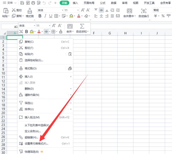The image size is (172, 154).
Task: Click the ribbon Increase Font Size icon
Action: tap(83, 10)
